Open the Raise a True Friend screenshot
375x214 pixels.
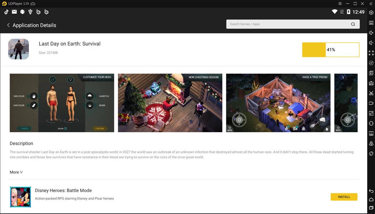pyautogui.click(x=278, y=103)
